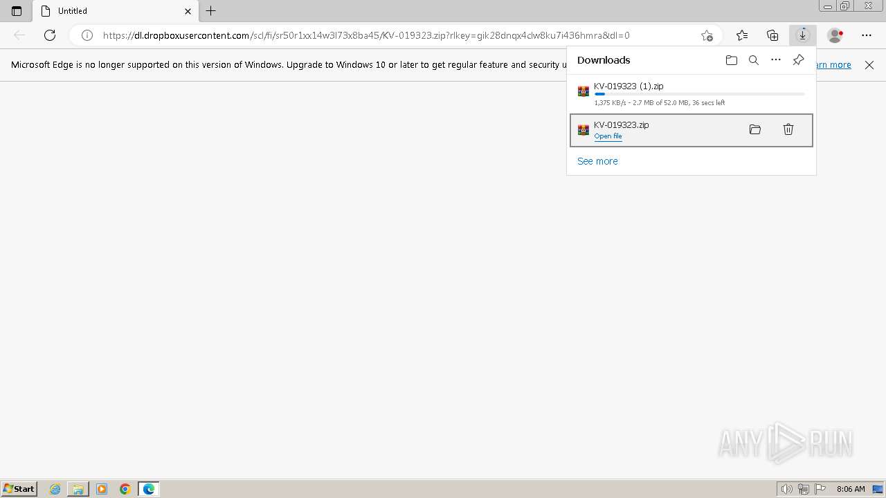
Task: Add this page to favorites star
Action: 707,35
